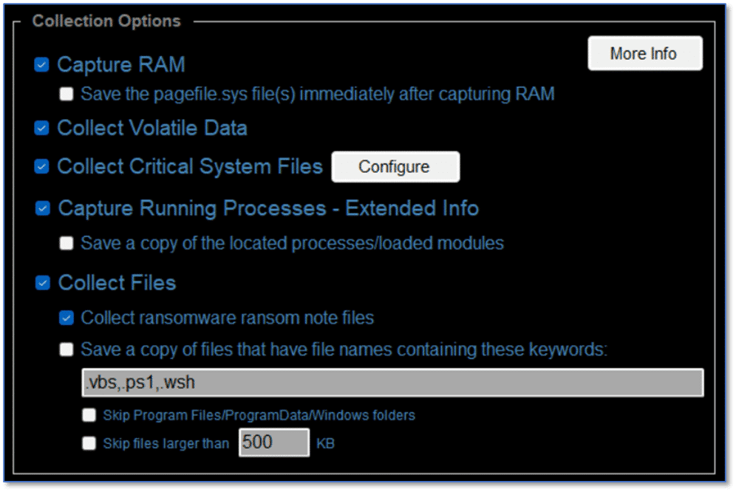Viewport: 736px width, 492px height.
Task: Tick the save located processes/loaded modules checkbox
Action: pyautogui.click(x=67, y=243)
